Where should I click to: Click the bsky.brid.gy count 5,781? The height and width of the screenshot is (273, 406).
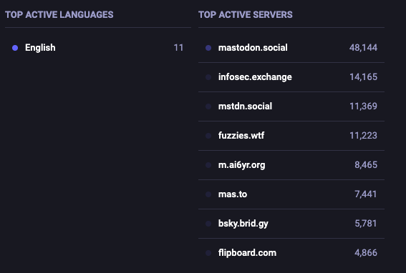coord(366,224)
